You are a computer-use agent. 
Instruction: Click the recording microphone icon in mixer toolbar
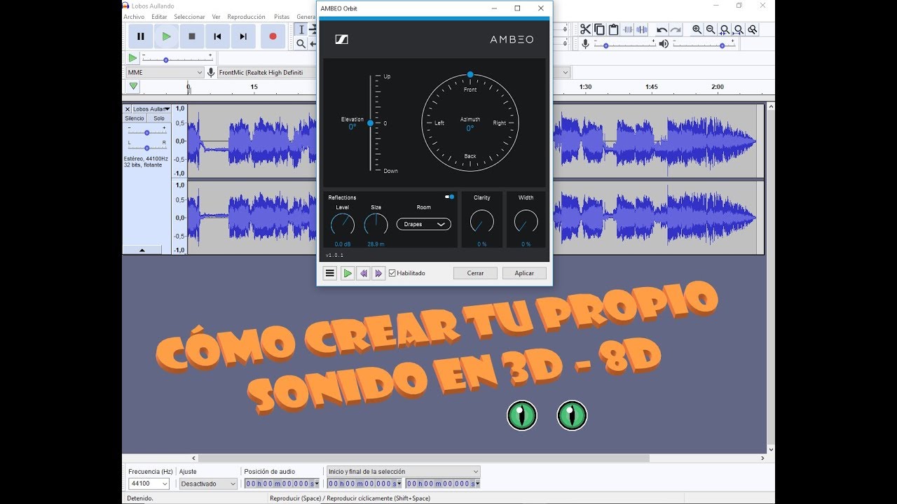[x=586, y=44]
